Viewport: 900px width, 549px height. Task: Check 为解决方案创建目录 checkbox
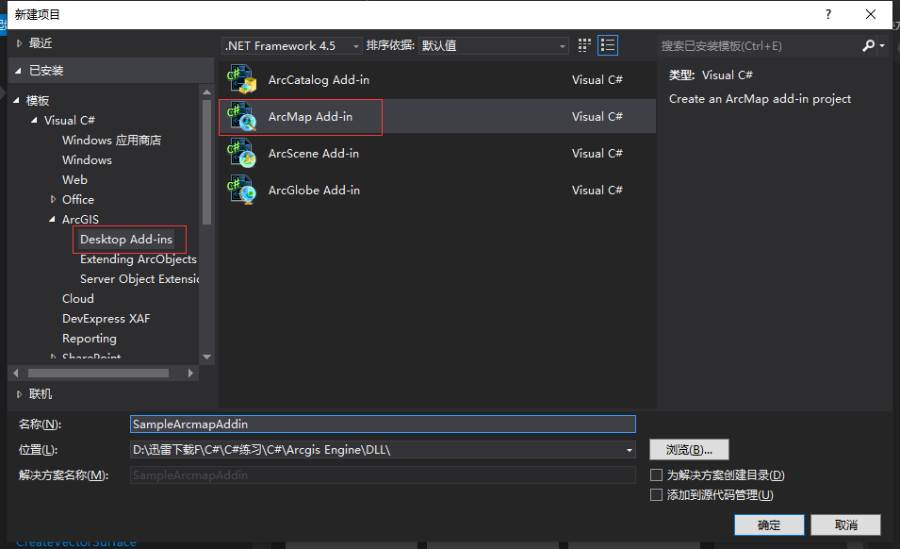656,474
